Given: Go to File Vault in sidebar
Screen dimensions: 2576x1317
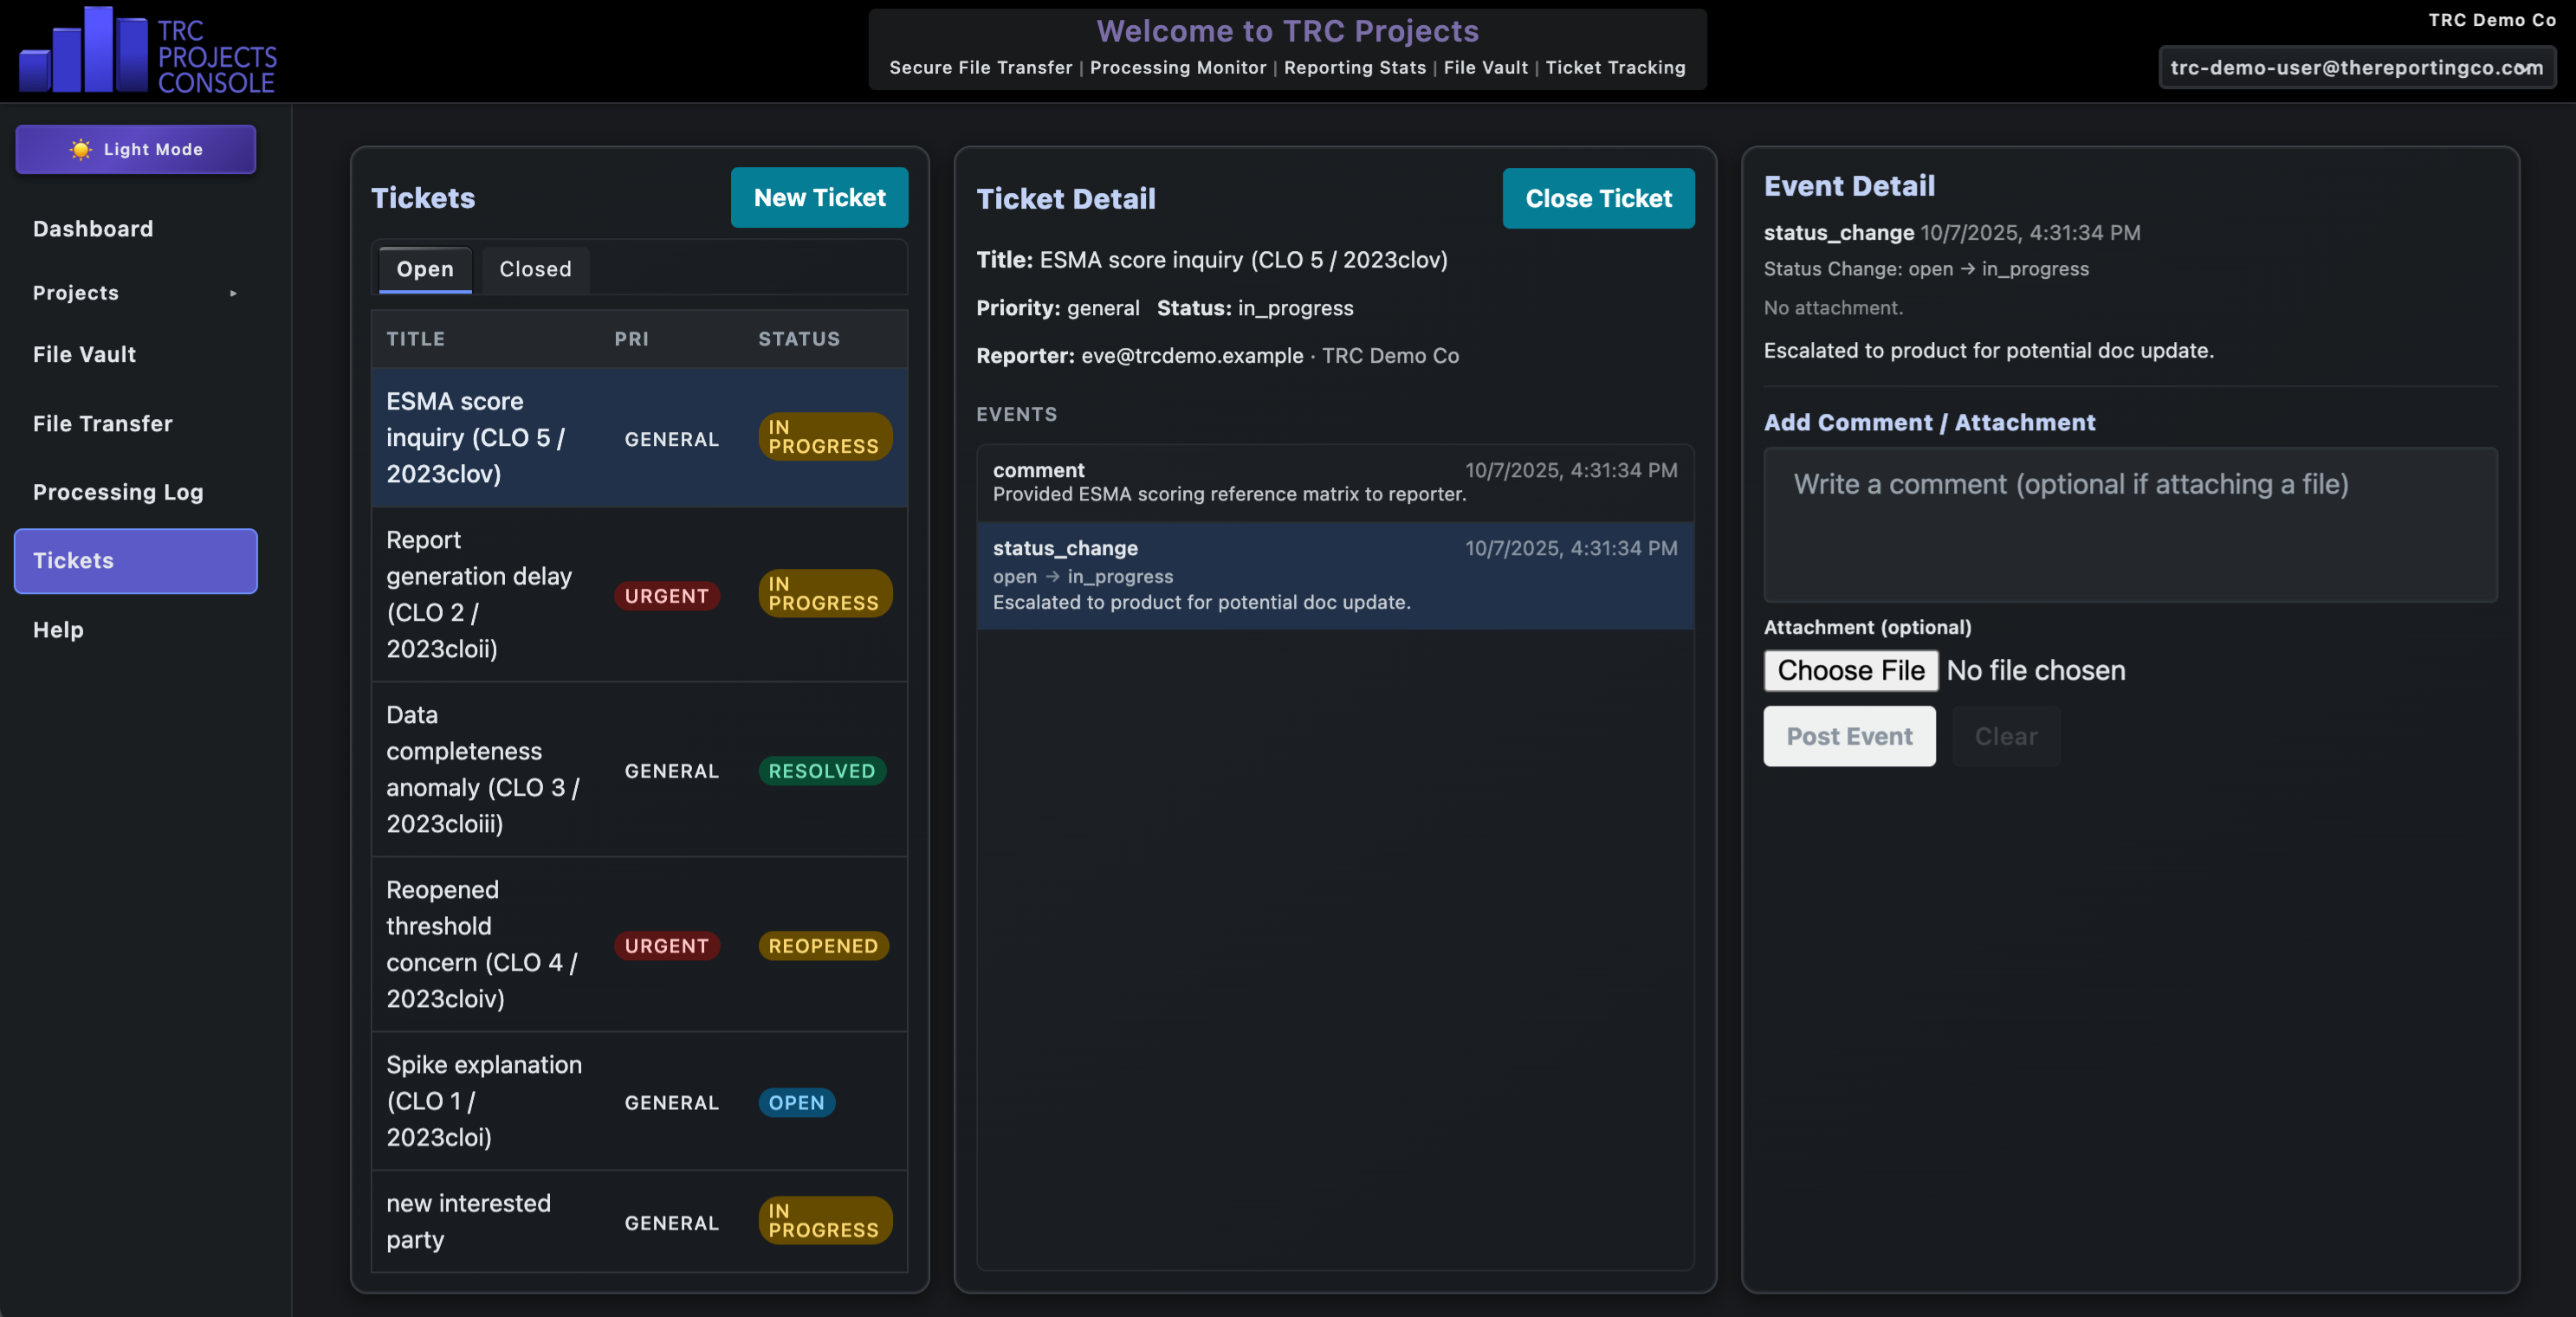Looking at the screenshot, I should click(x=84, y=354).
